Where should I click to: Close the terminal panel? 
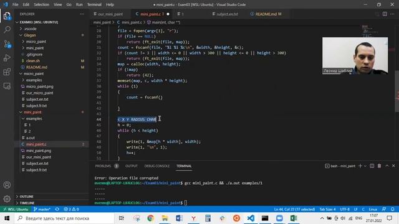click(393, 166)
